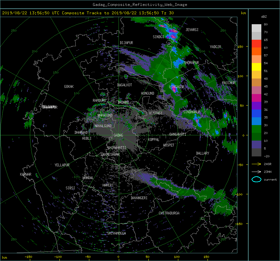
Task: Click the 'km' label at bottom-left corner
Action: 4,258
